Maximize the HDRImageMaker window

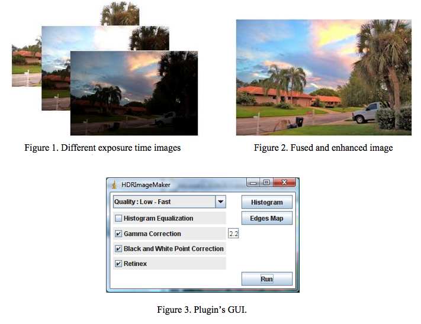(x=267, y=183)
